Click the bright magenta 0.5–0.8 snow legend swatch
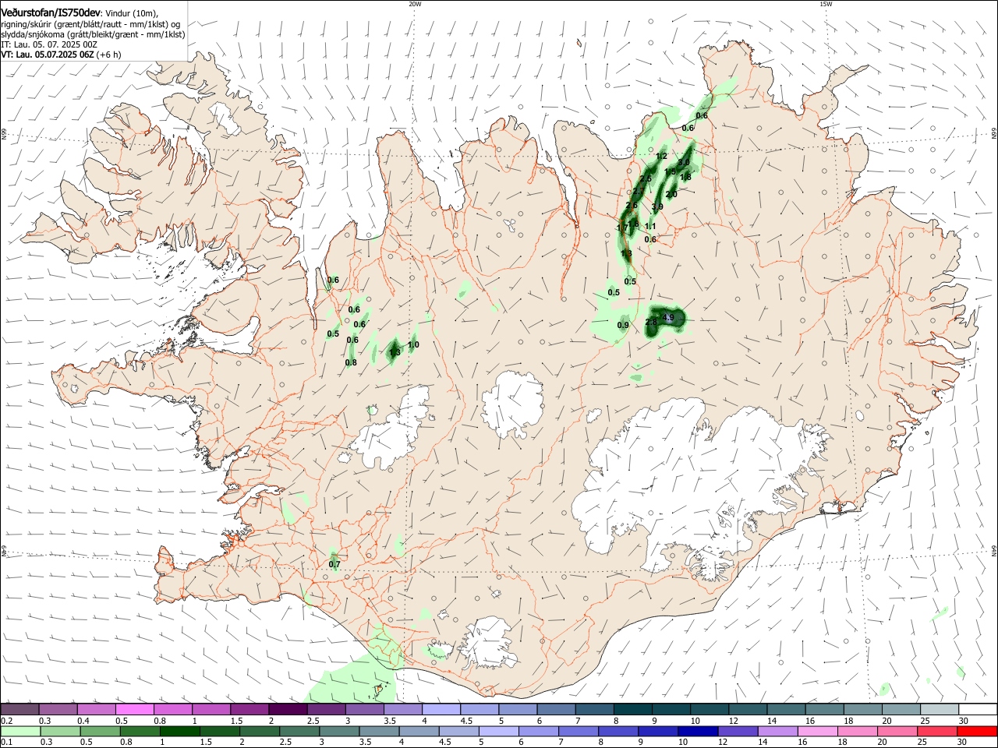 (x=136, y=710)
